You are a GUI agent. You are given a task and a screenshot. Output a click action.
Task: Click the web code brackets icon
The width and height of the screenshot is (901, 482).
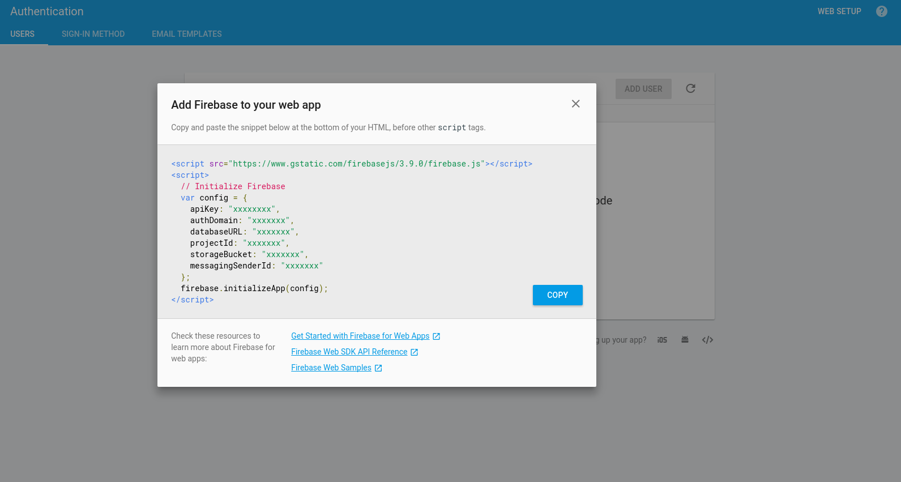(707, 340)
